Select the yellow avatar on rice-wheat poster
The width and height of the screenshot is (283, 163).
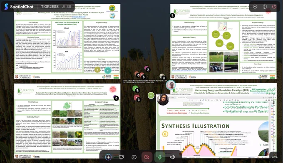point(97,69)
